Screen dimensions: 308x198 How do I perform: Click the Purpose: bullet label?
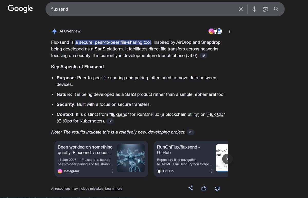[x=66, y=78]
